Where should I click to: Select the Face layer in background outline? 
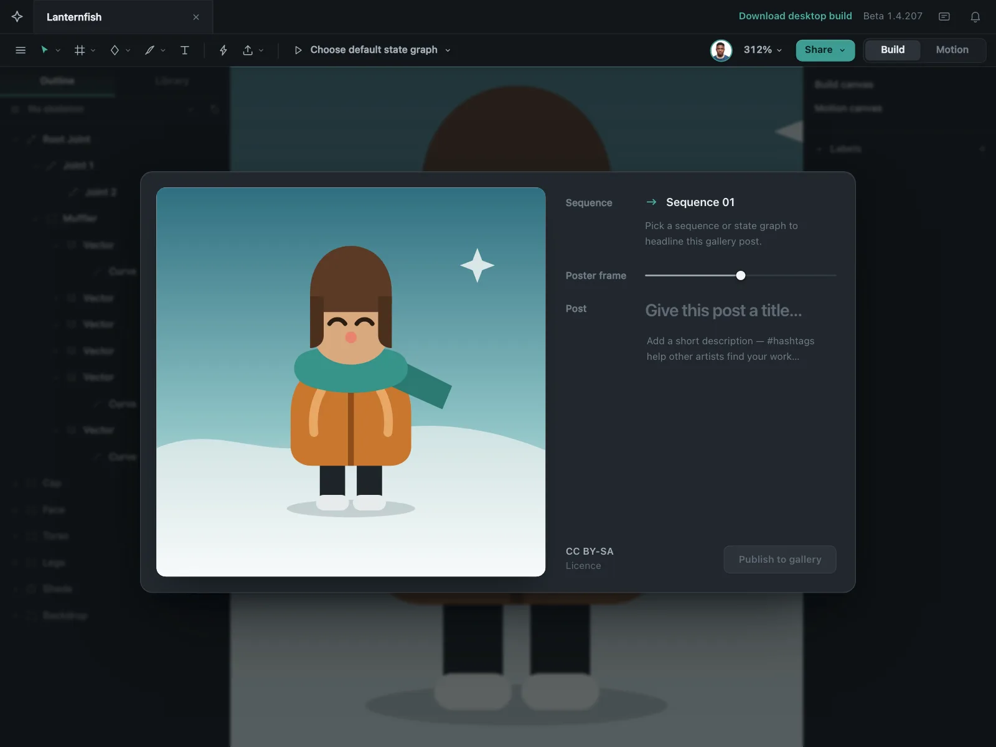(54, 510)
